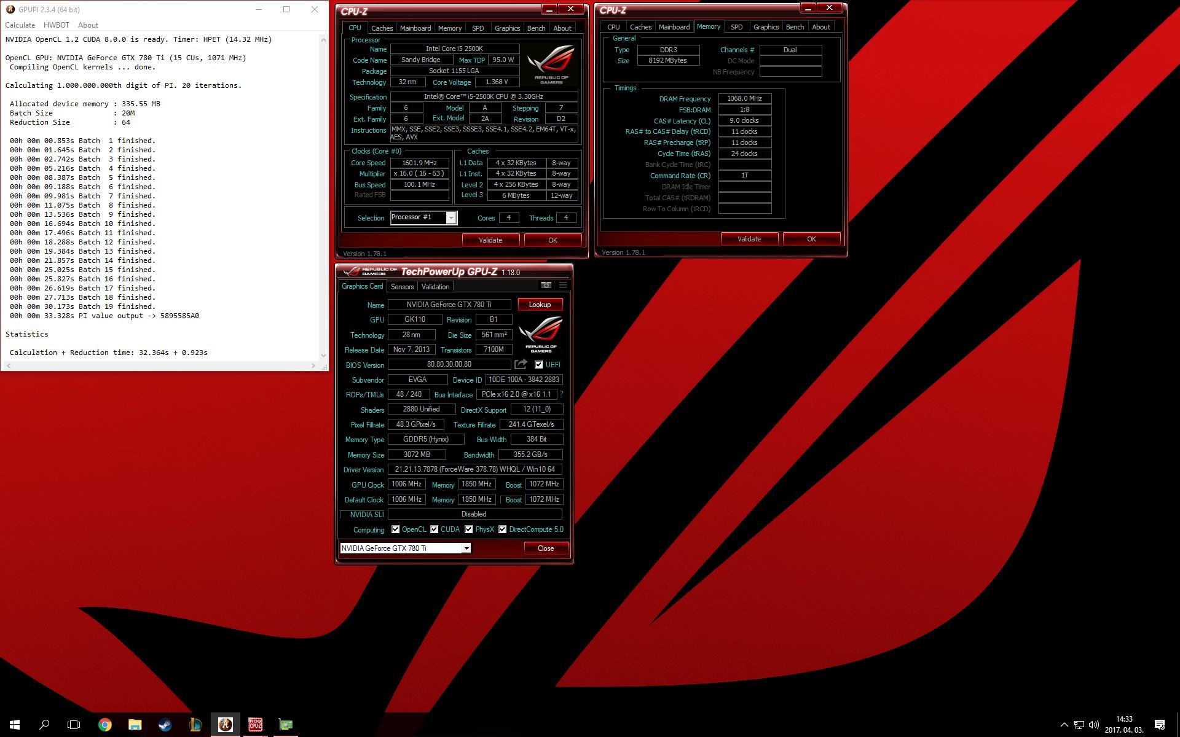Image resolution: width=1180 pixels, height=737 pixels.
Task: Switch to Caches tab in left CPU-Z
Action: pos(382,28)
